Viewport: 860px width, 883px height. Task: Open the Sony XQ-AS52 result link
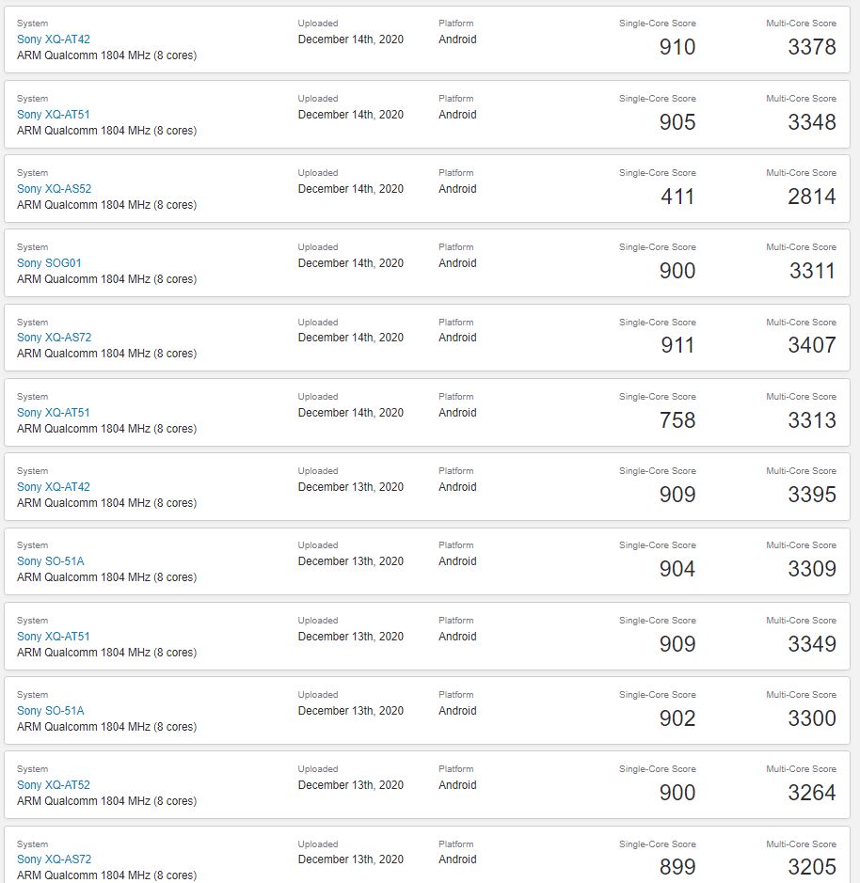[x=54, y=189]
